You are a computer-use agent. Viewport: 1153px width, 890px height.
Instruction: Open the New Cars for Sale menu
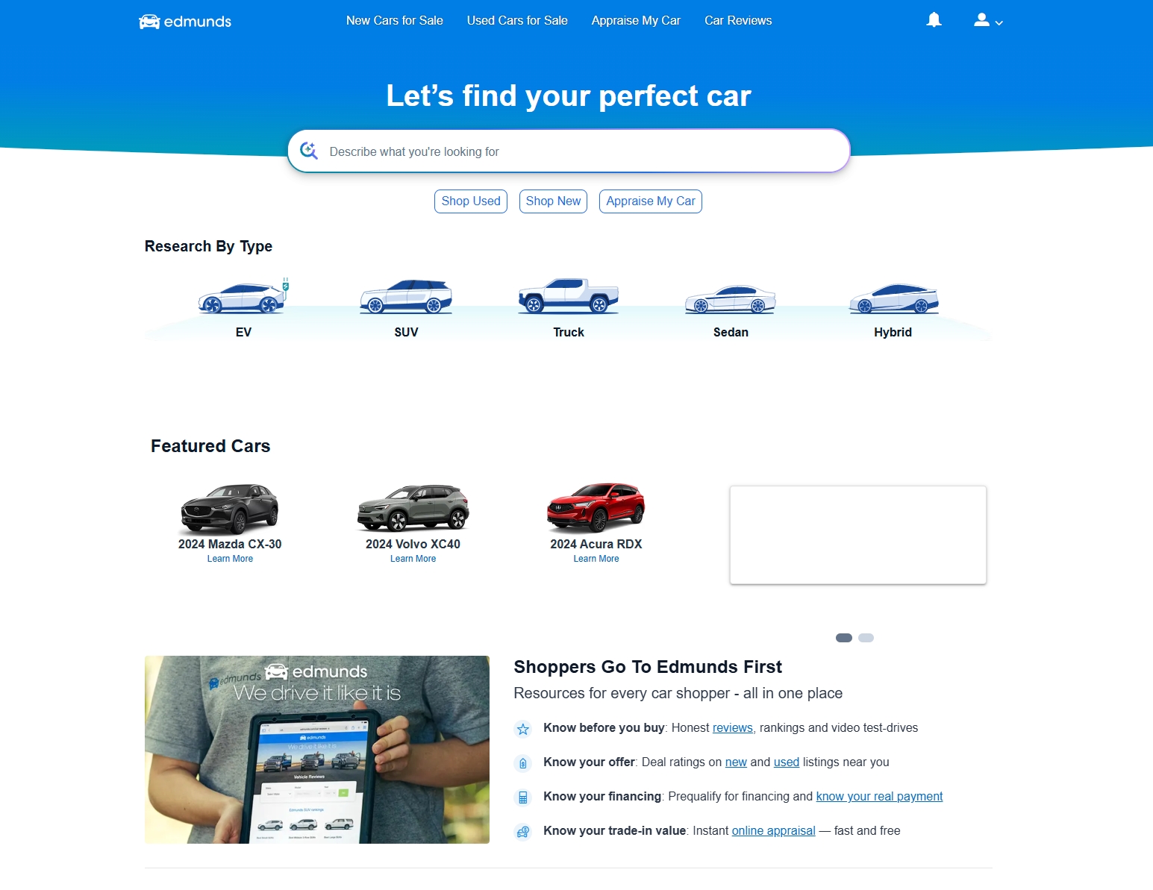[x=395, y=21]
